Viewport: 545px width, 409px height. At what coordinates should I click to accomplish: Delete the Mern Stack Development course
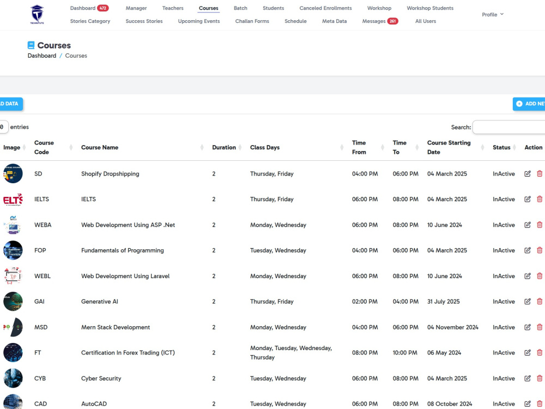pos(540,327)
